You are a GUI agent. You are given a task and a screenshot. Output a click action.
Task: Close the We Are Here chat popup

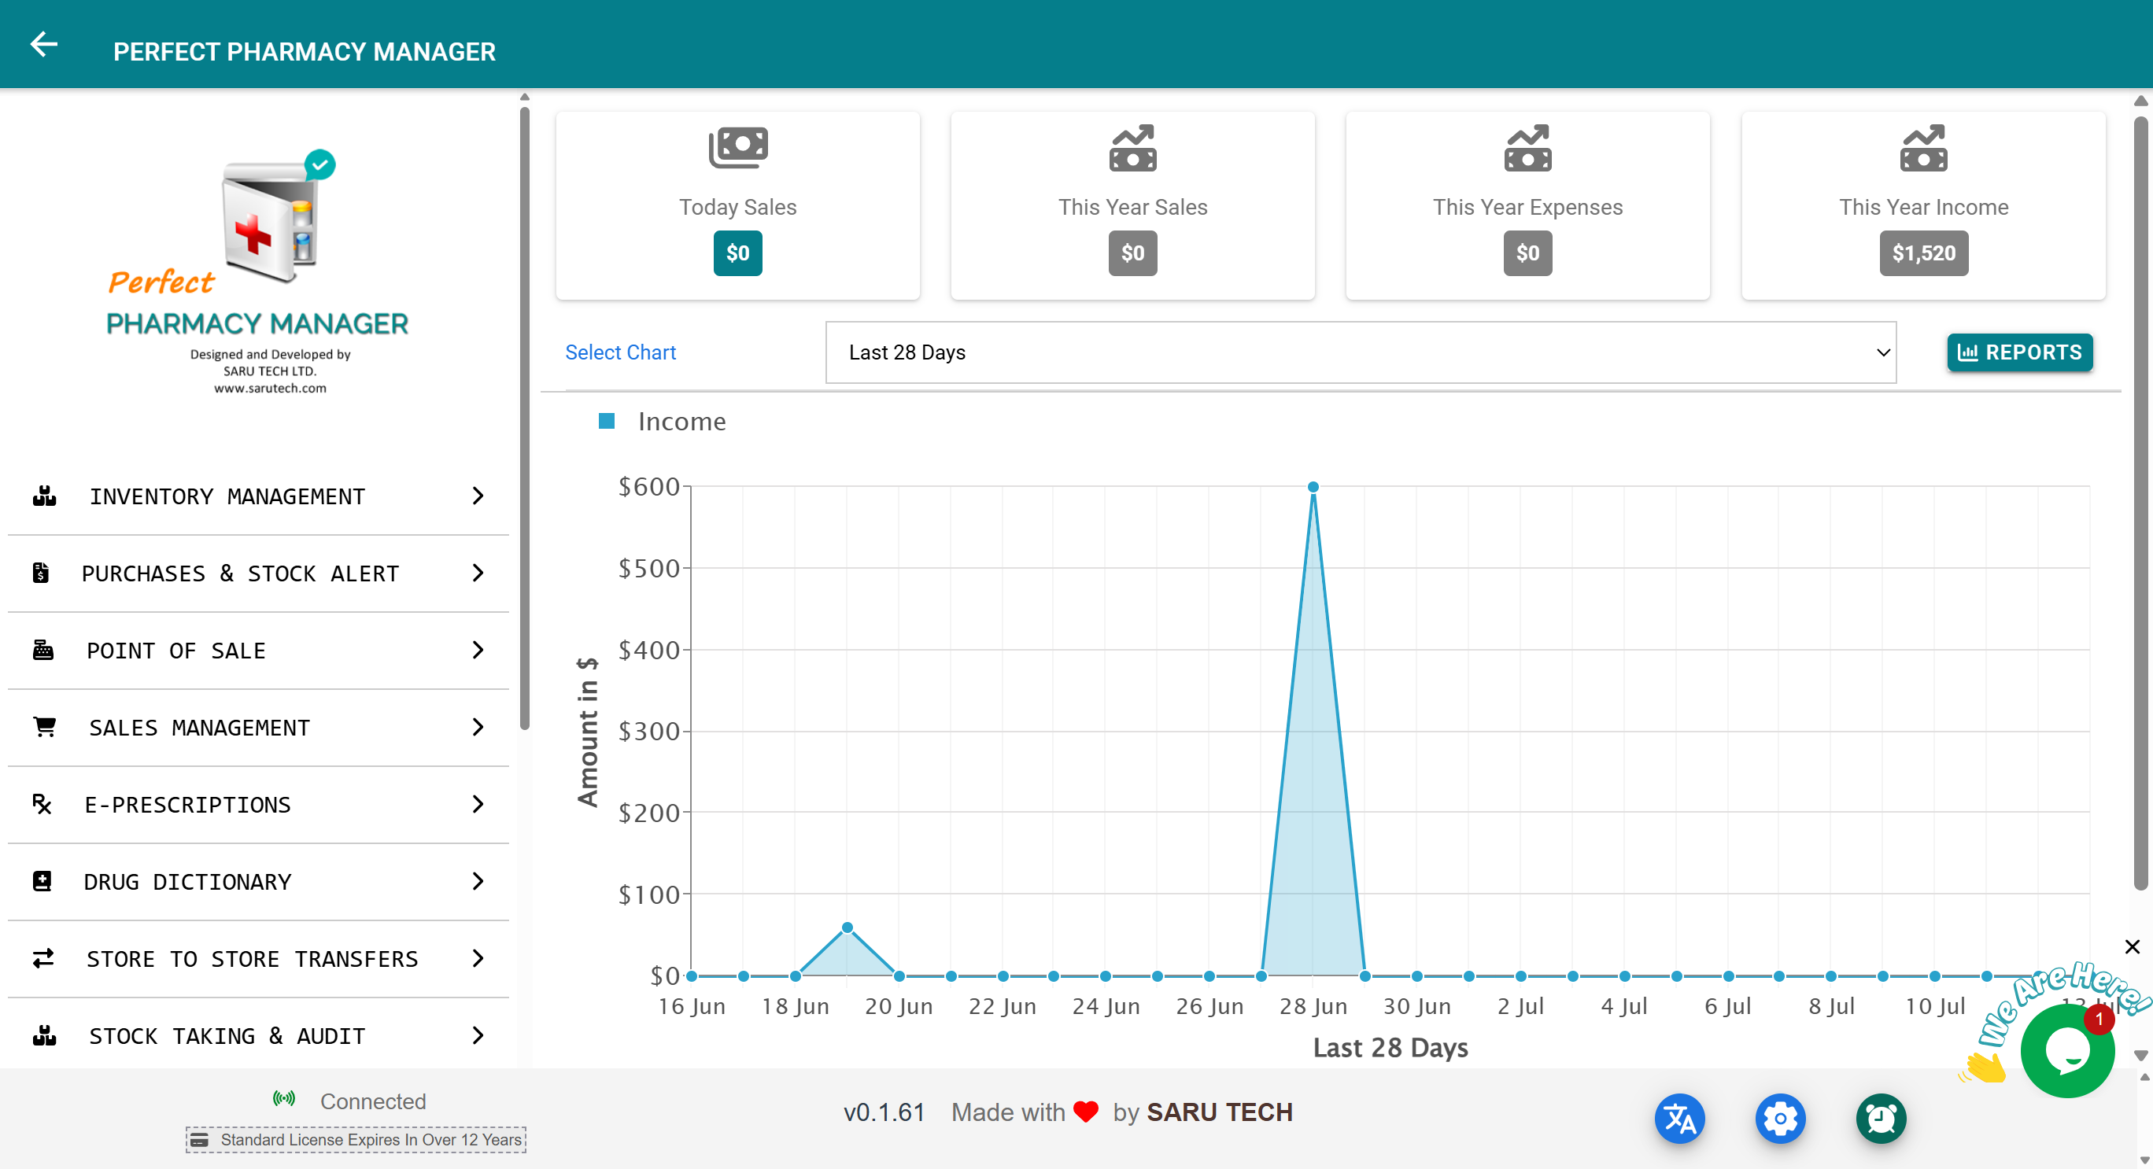(2132, 946)
